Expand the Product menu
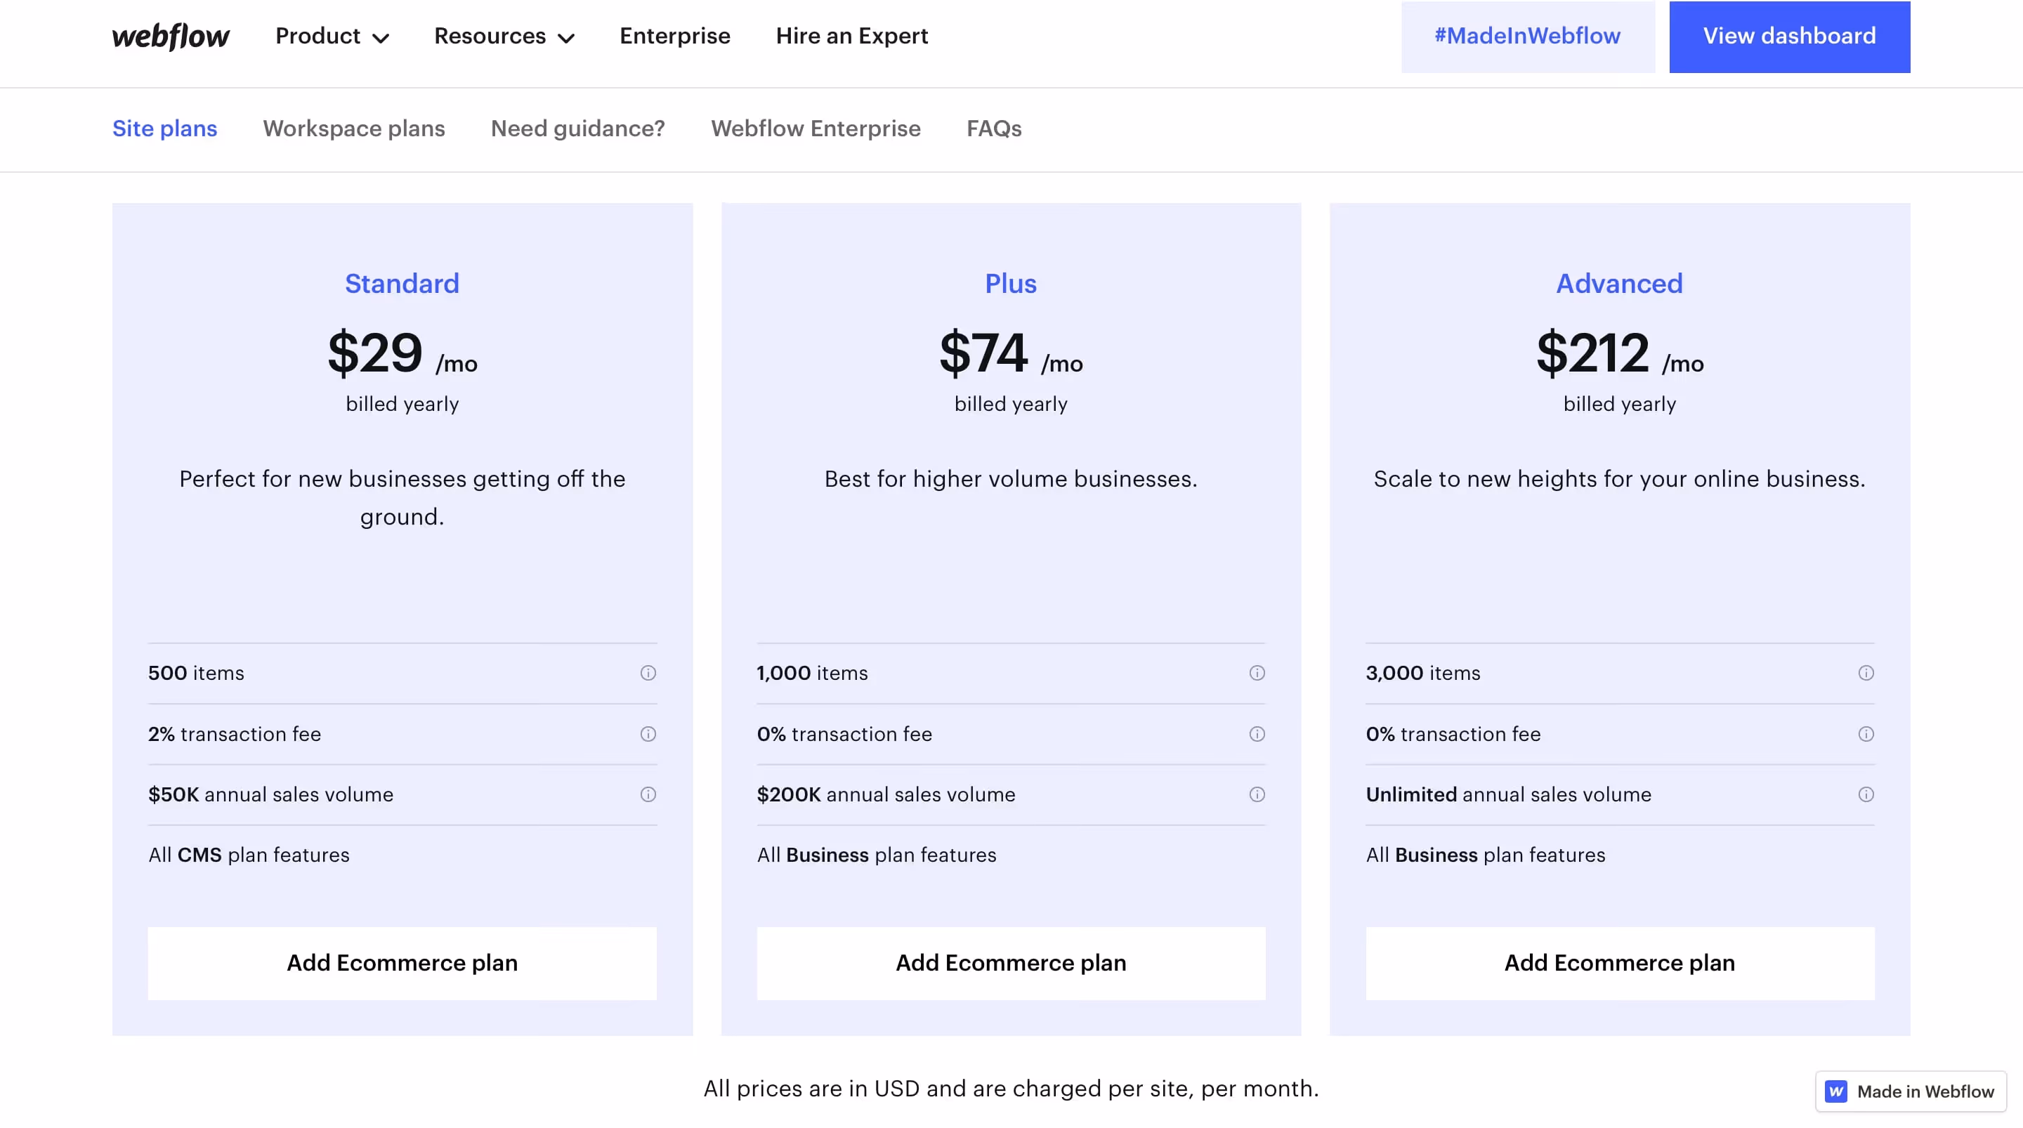This screenshot has width=2023, height=1128. (332, 36)
